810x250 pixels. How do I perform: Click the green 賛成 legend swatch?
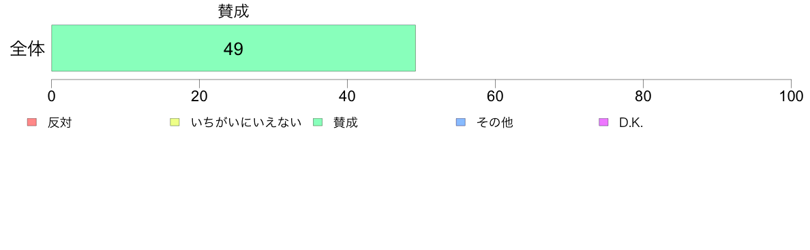tap(318, 122)
